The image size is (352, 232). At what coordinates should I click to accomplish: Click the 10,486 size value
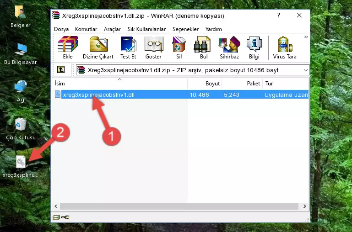[200, 95]
